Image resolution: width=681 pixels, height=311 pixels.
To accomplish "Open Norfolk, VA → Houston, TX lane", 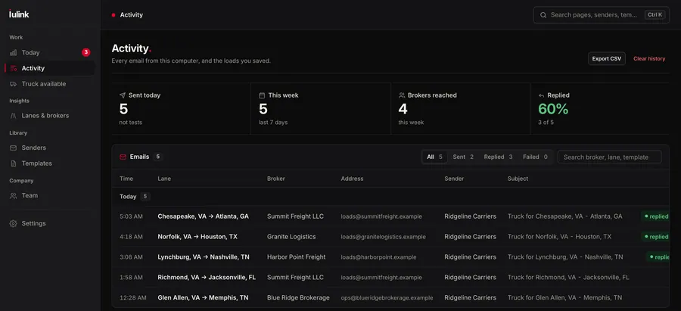I will click(x=197, y=237).
